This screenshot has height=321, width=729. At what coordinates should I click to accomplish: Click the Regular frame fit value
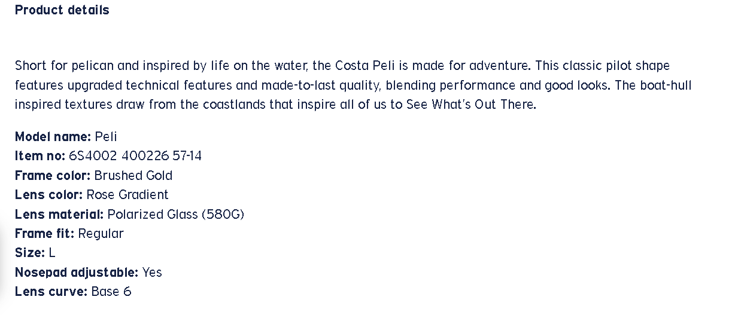pos(101,234)
